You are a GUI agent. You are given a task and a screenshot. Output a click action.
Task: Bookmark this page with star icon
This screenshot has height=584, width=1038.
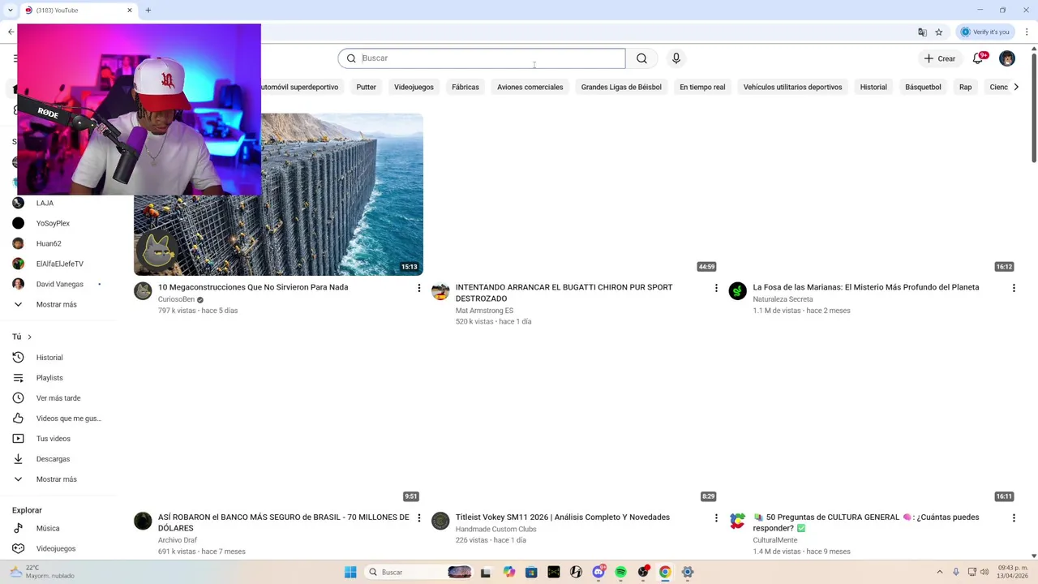[x=939, y=32]
